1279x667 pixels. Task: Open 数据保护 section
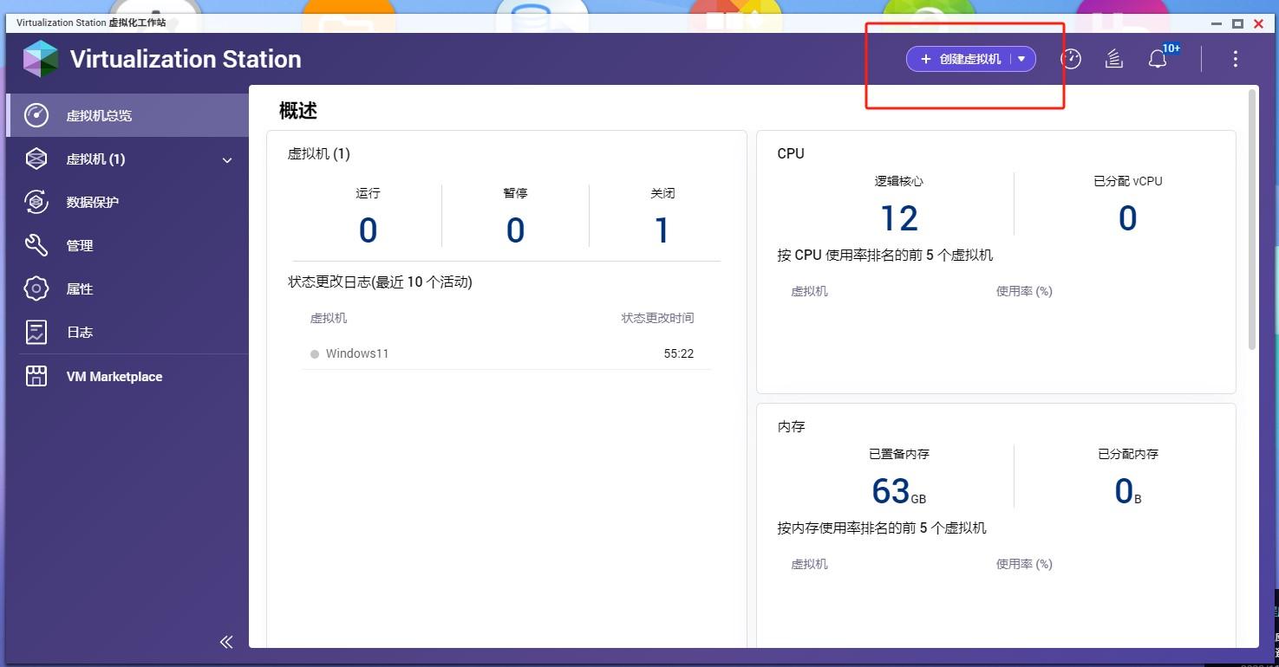point(127,202)
